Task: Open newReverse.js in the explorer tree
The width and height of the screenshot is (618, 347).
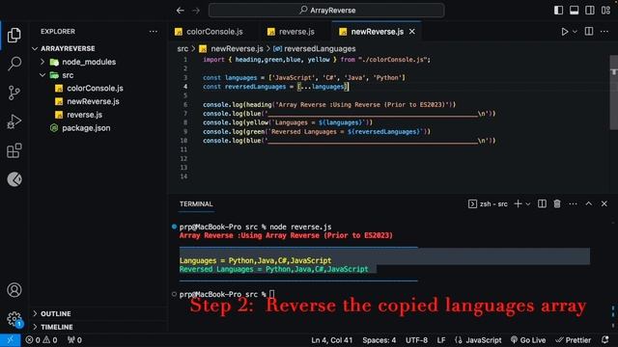Action: pyautogui.click(x=98, y=101)
